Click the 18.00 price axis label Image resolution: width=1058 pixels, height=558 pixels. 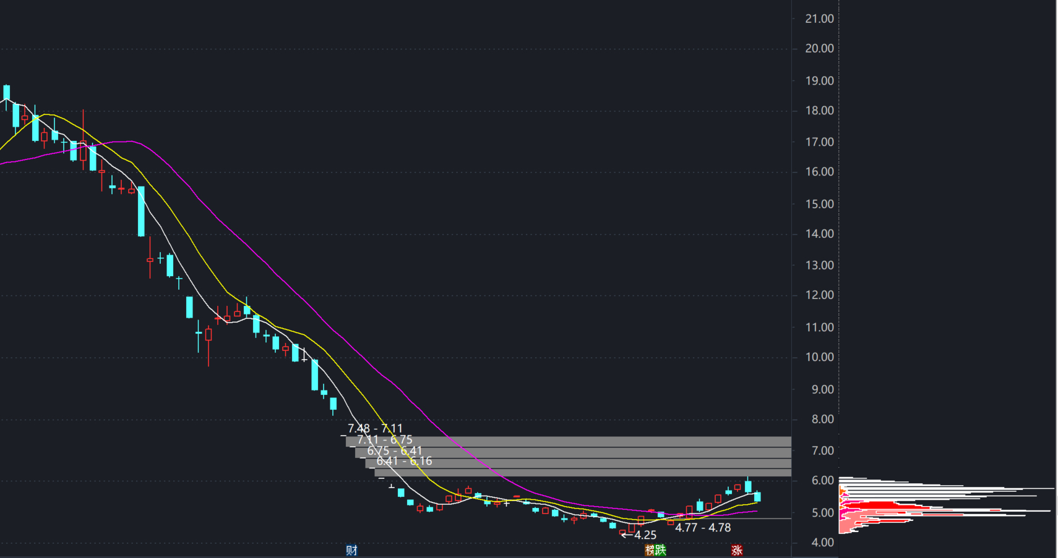pos(819,111)
